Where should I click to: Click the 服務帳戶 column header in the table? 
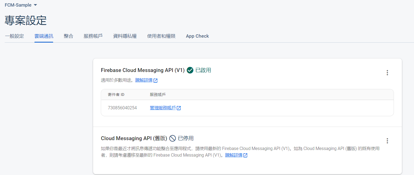coord(158,95)
